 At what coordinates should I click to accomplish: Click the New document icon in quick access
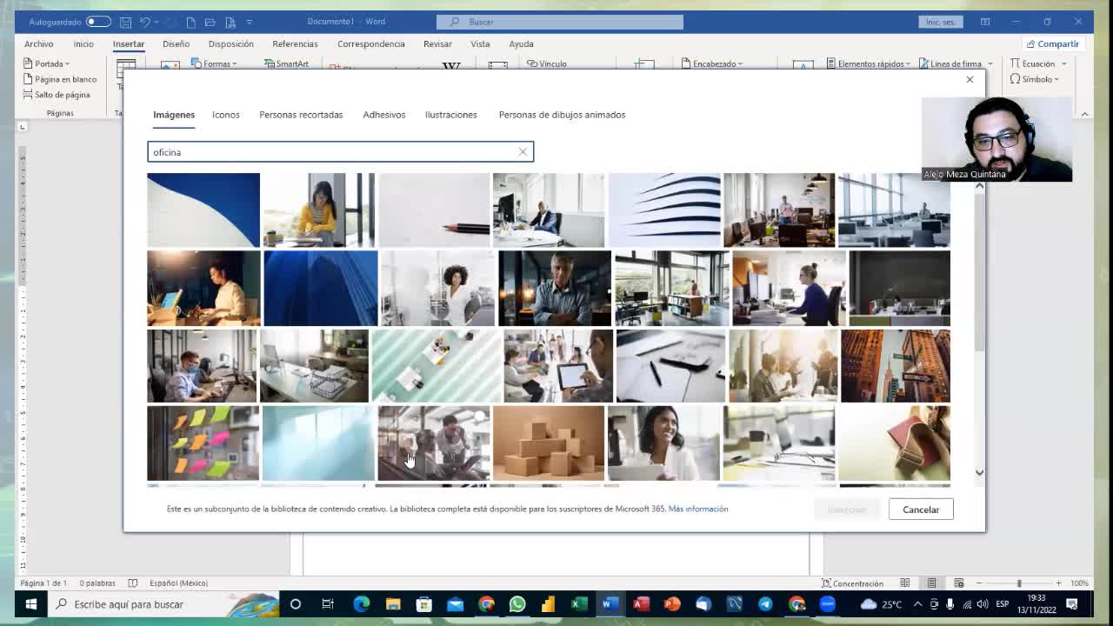coord(190,22)
